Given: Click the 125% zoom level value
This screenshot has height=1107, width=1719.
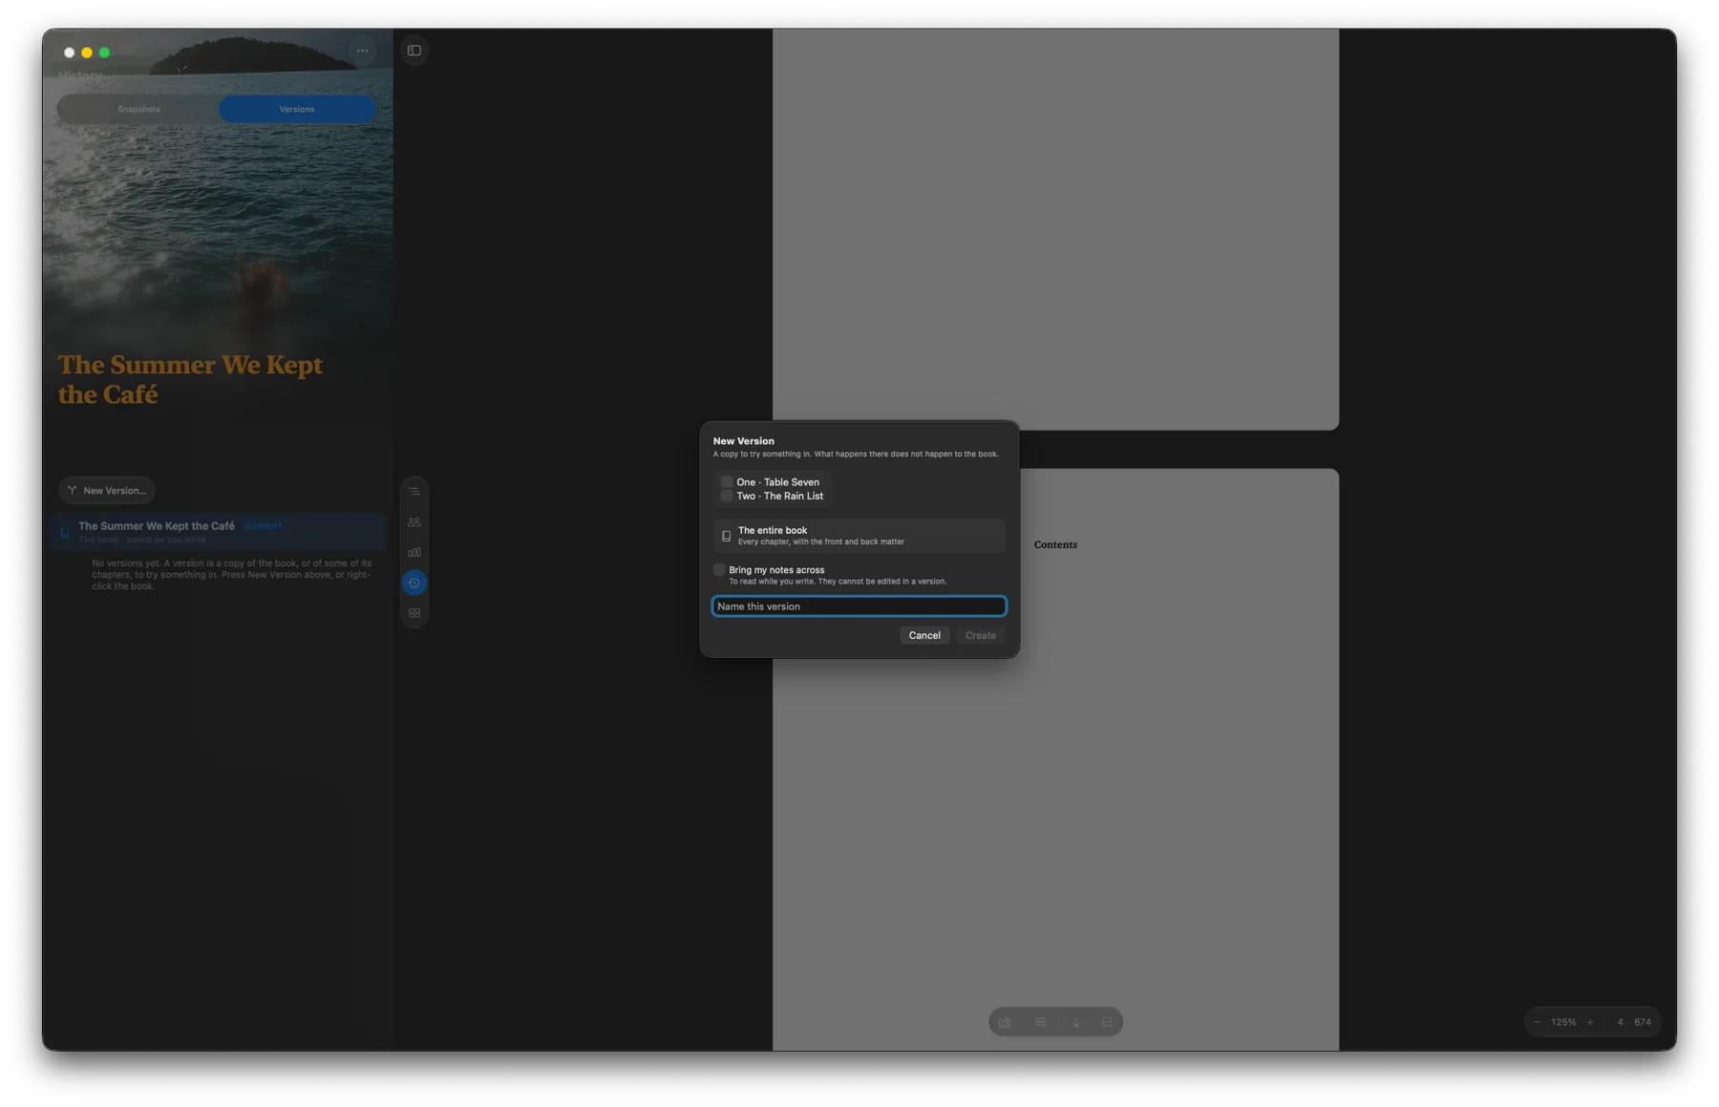Looking at the screenshot, I should (1563, 1022).
